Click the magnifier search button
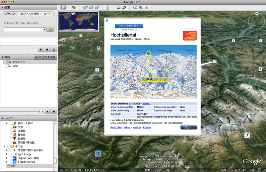 (x=51, y=29)
